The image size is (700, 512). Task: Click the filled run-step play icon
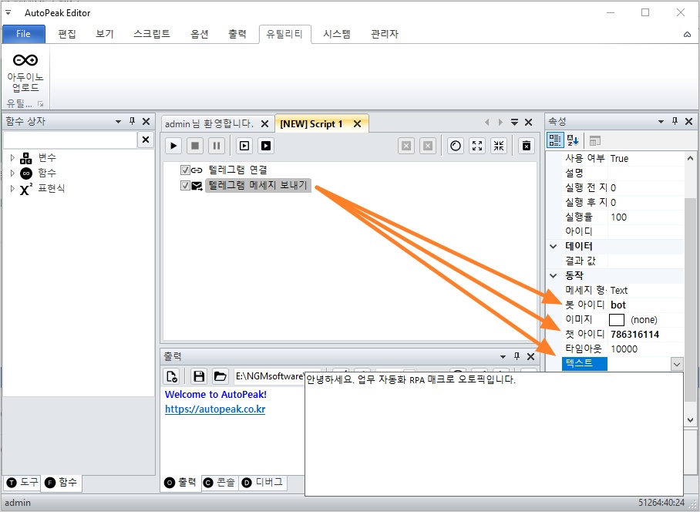[266, 146]
